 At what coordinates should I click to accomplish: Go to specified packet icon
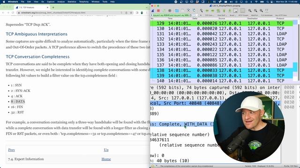click(218, 11)
